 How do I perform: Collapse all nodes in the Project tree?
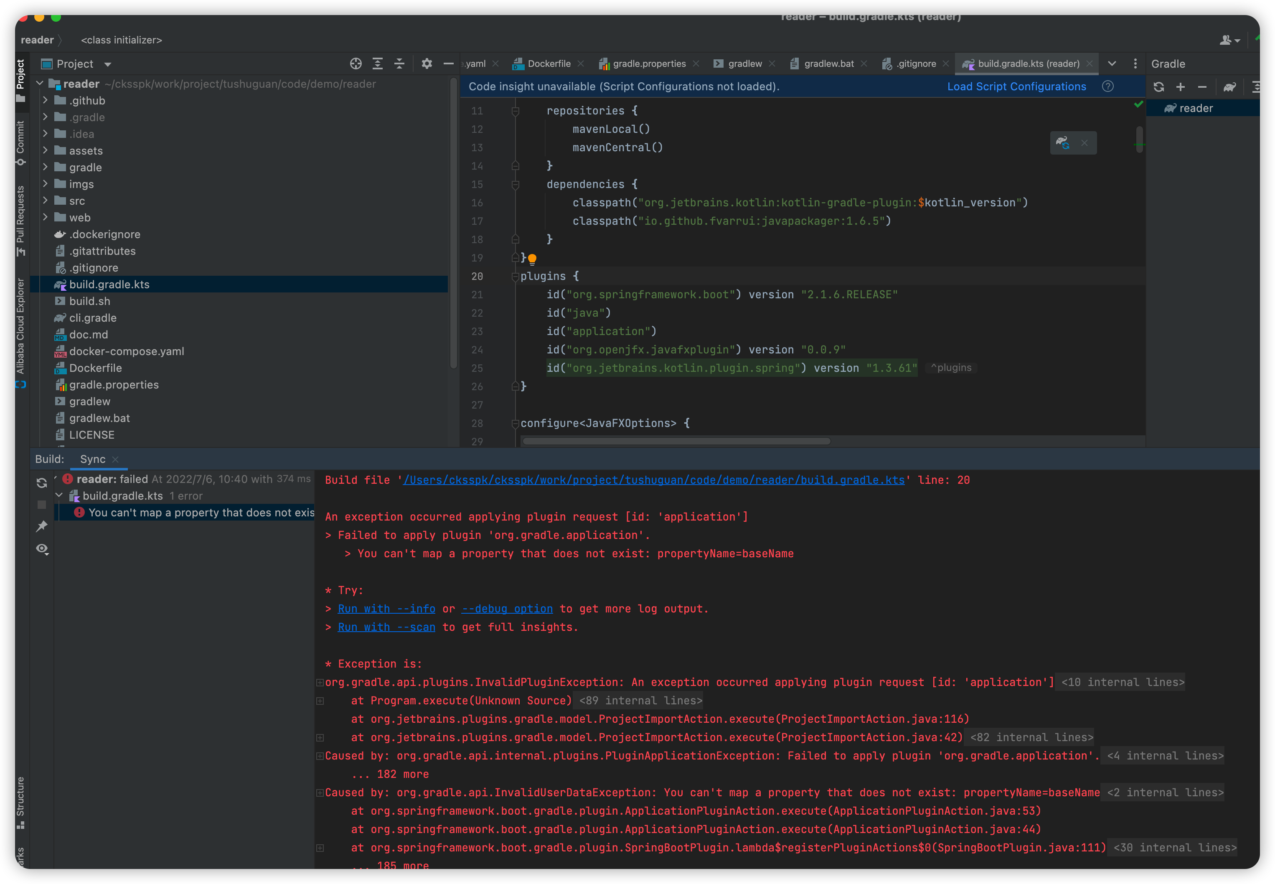[x=399, y=63]
